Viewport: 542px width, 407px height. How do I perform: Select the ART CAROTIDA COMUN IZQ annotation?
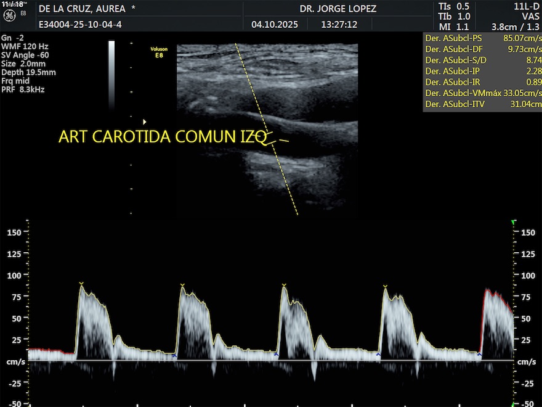163,137
